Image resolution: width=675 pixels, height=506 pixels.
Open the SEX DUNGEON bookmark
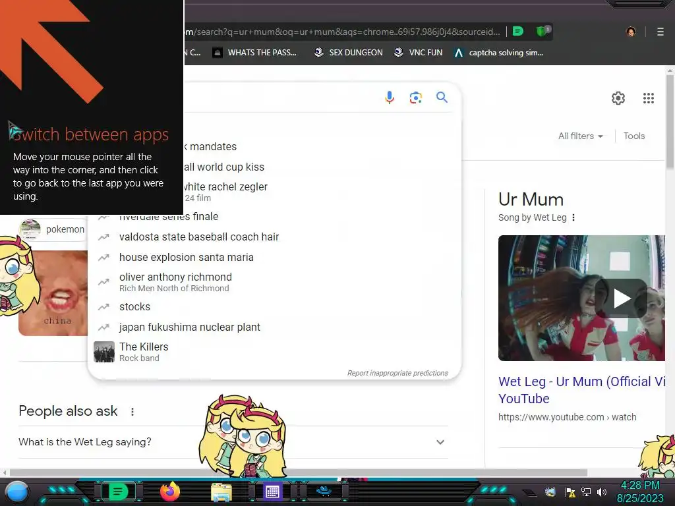click(x=348, y=53)
